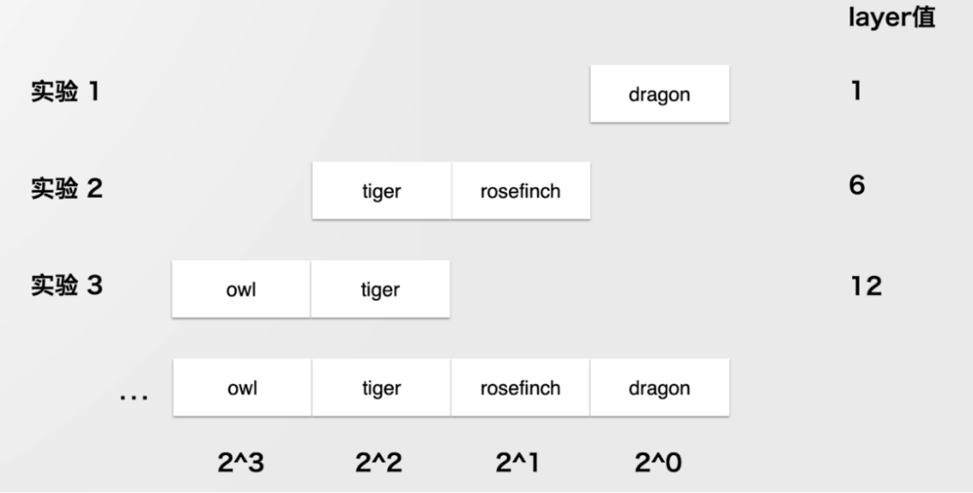Click the tiger box above the 2^2 label
Viewport: 973px width, 493px height.
point(381,388)
